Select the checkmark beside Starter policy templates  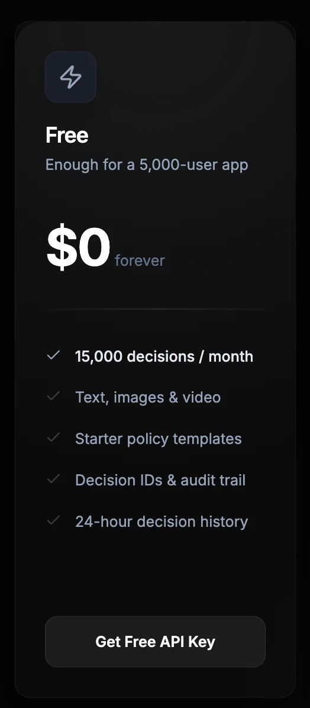point(53,438)
